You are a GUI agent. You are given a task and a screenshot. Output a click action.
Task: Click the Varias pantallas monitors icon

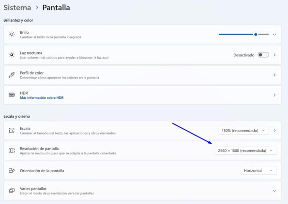pyautogui.click(x=12, y=190)
